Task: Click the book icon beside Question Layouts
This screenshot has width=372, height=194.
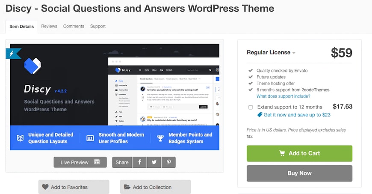Action: [x=20, y=138]
